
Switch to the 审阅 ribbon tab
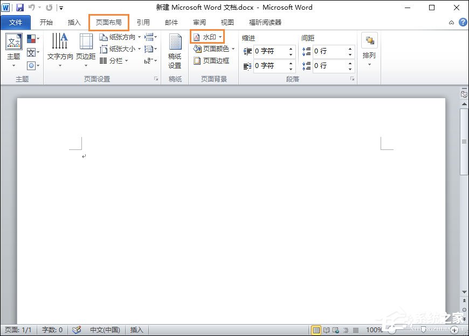pos(199,22)
